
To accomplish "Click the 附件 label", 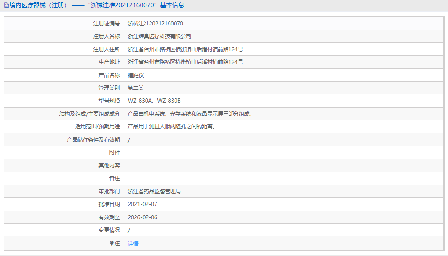I will tap(115, 153).
